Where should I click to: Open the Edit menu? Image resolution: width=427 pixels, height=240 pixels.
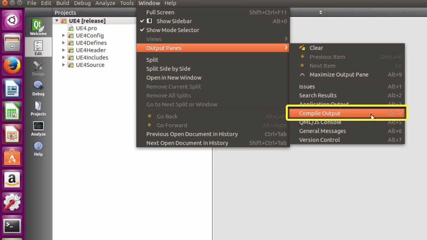[x=46, y=3]
